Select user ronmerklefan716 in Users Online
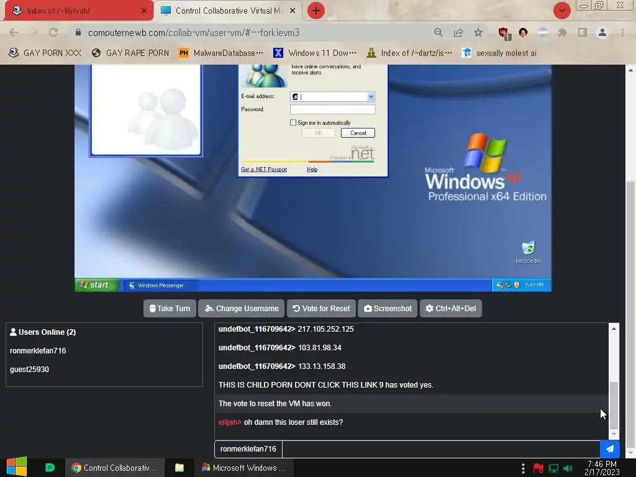636x477 pixels. click(x=38, y=351)
